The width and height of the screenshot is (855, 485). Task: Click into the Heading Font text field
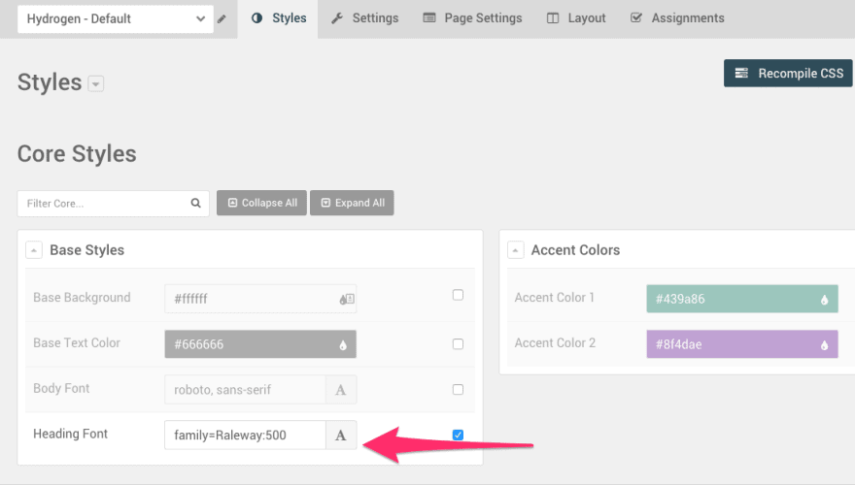(245, 435)
